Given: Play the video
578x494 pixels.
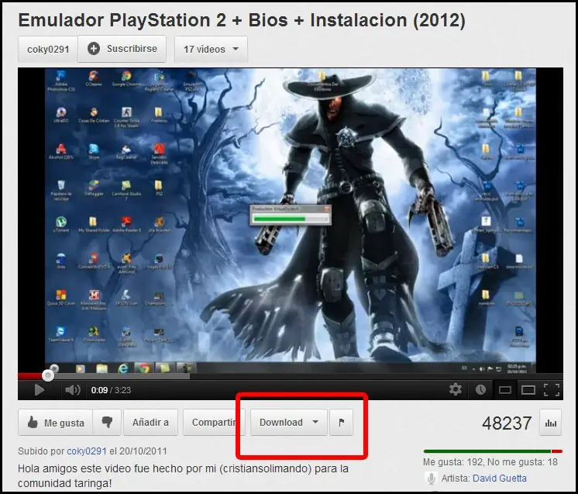Looking at the screenshot, I should coord(39,389).
